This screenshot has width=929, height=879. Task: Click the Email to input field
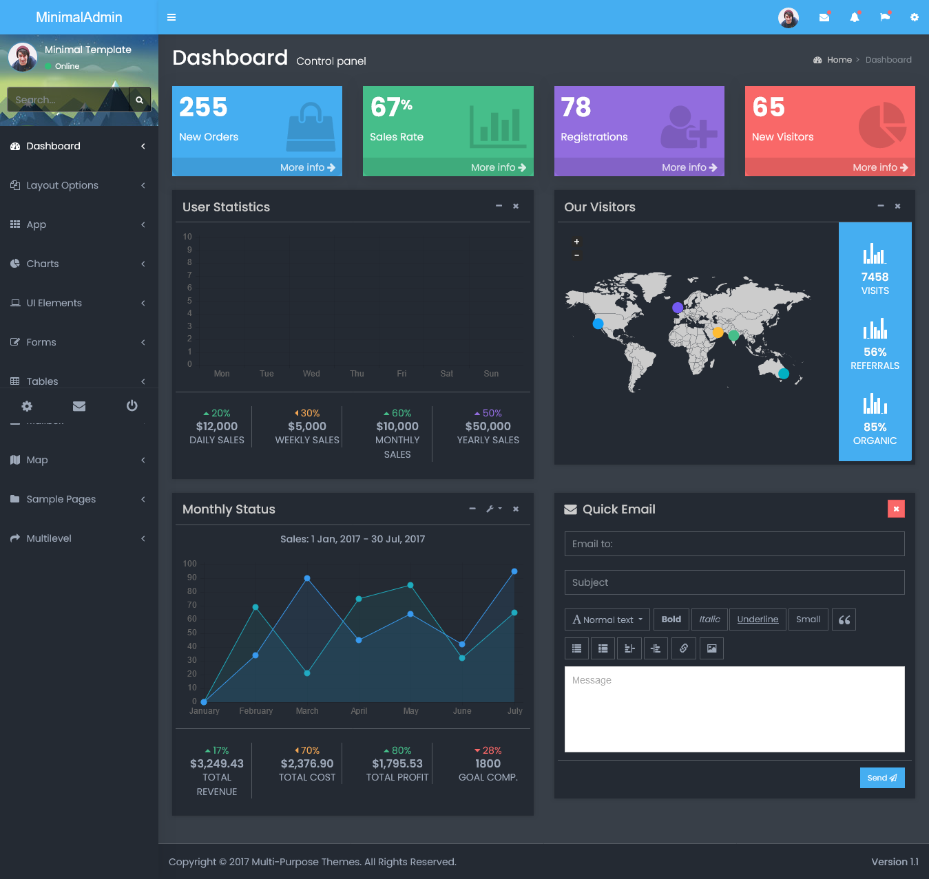[734, 544]
